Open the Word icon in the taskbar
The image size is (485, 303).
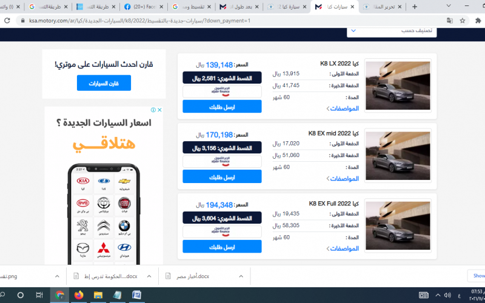point(136,295)
